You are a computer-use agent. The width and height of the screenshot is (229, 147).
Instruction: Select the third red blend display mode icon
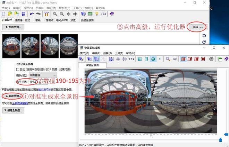(x=196, y=59)
